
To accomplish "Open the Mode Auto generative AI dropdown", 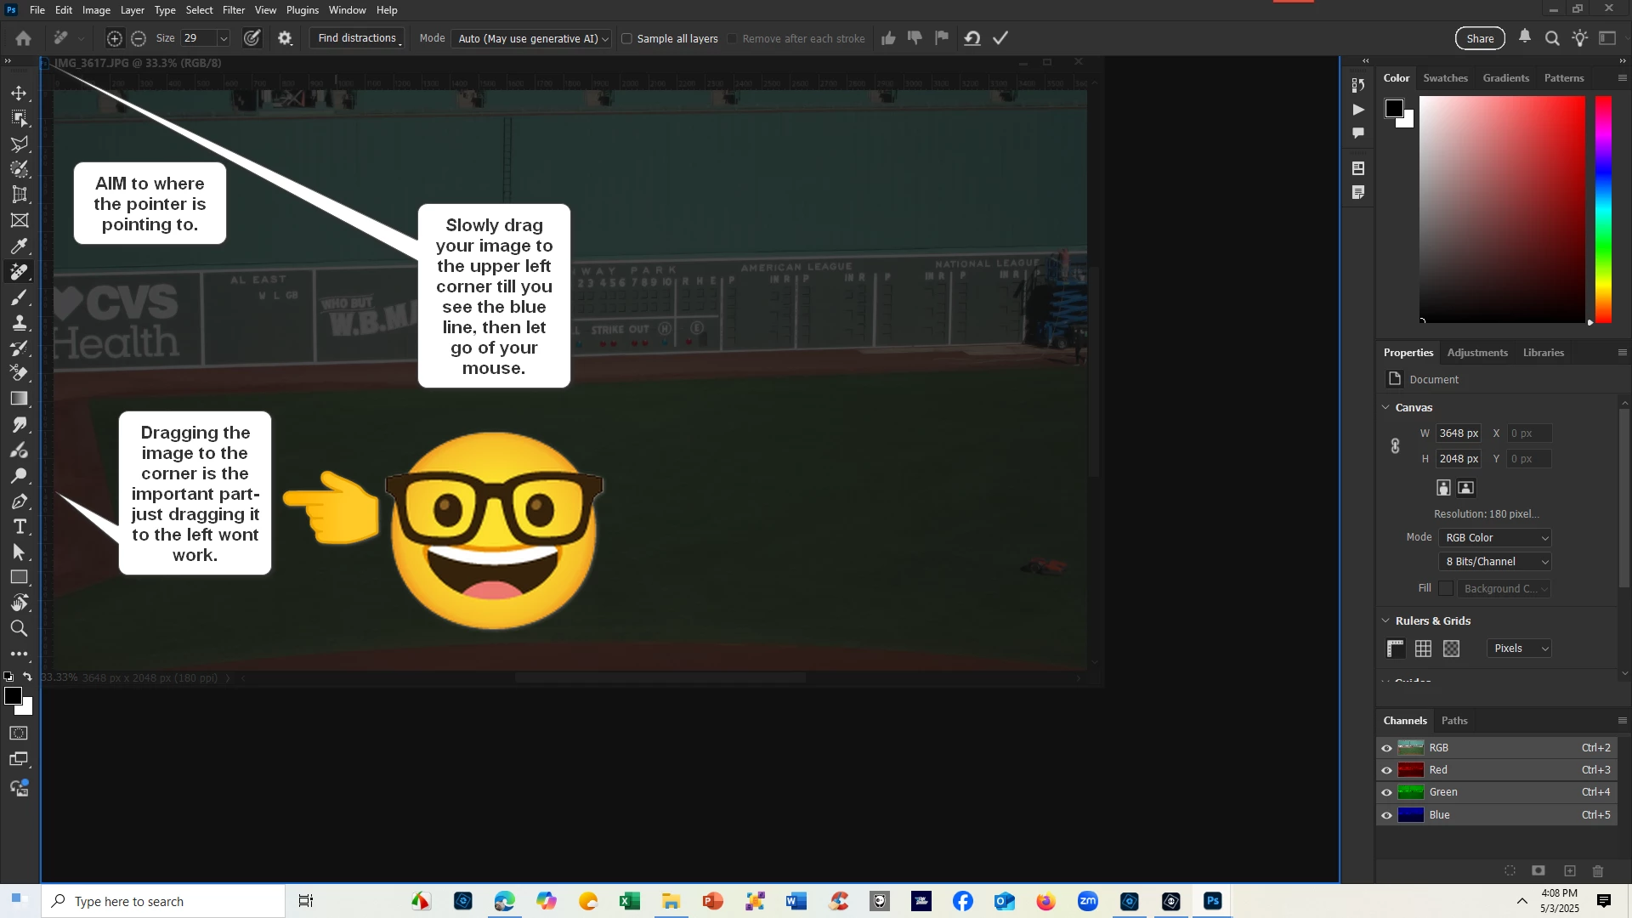I will tap(533, 39).
